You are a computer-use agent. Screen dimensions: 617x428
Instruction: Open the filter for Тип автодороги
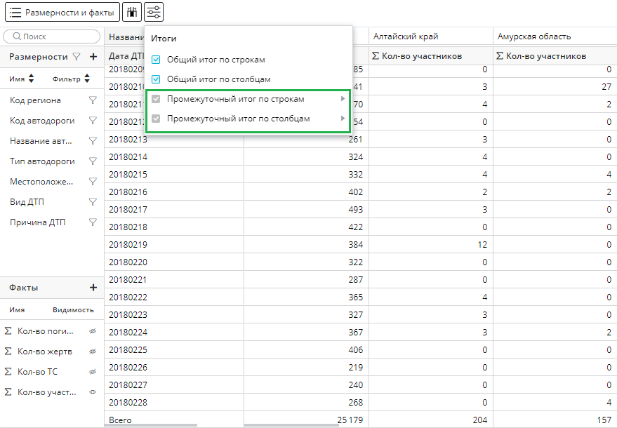pos(92,161)
